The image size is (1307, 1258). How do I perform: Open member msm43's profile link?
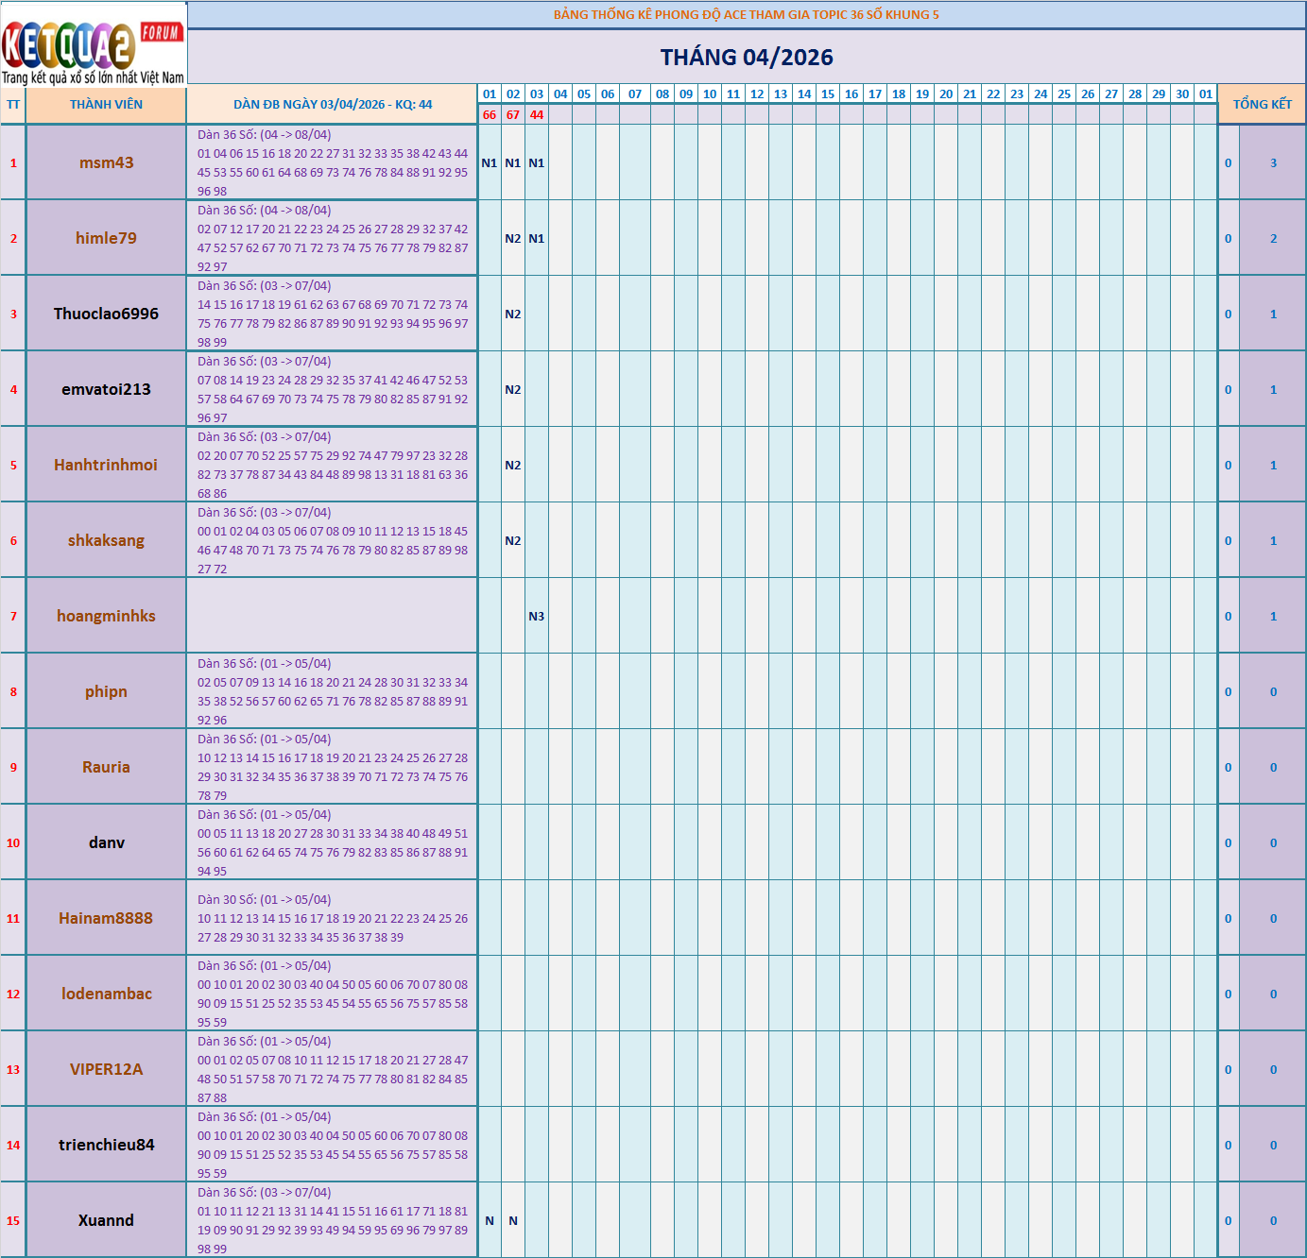pyautogui.click(x=106, y=162)
